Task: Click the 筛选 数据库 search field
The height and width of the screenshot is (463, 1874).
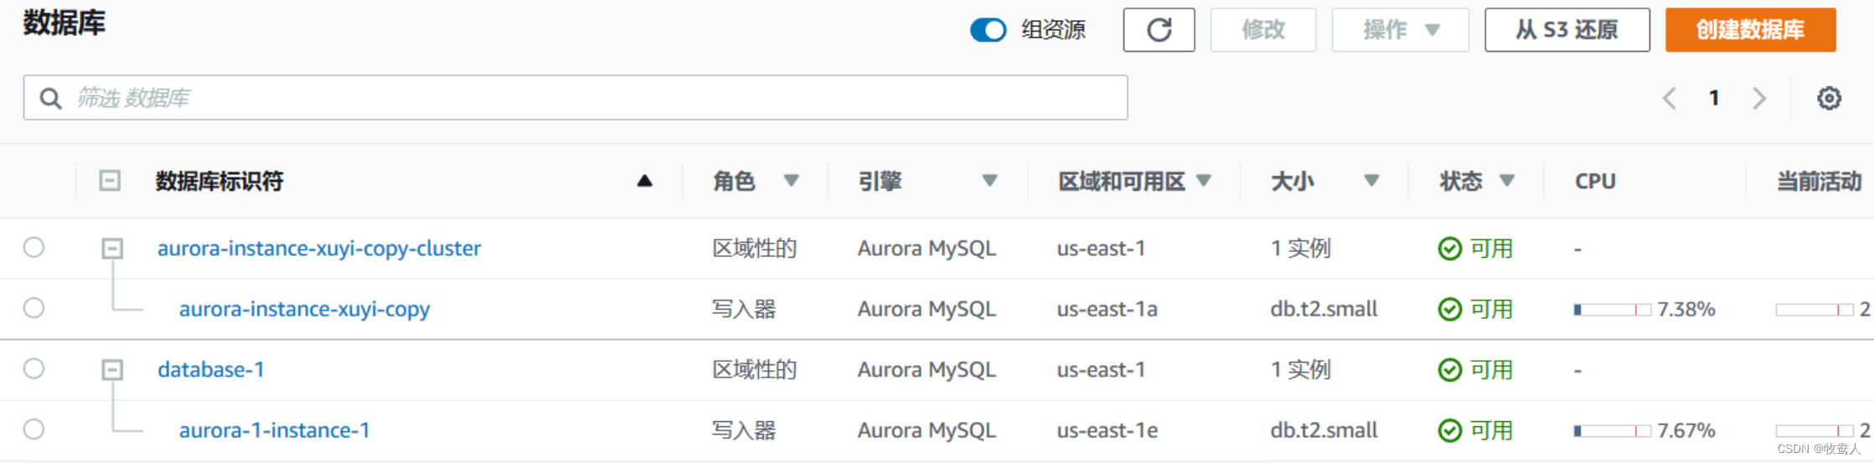Action: (586, 98)
